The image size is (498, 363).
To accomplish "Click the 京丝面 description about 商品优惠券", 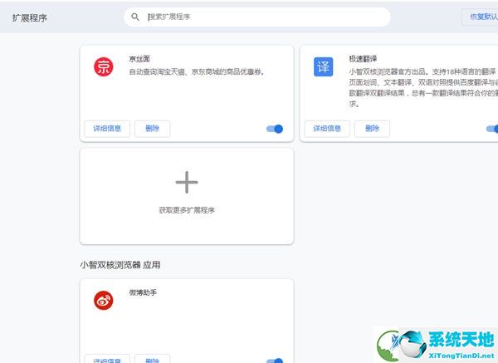I will tap(197, 71).
